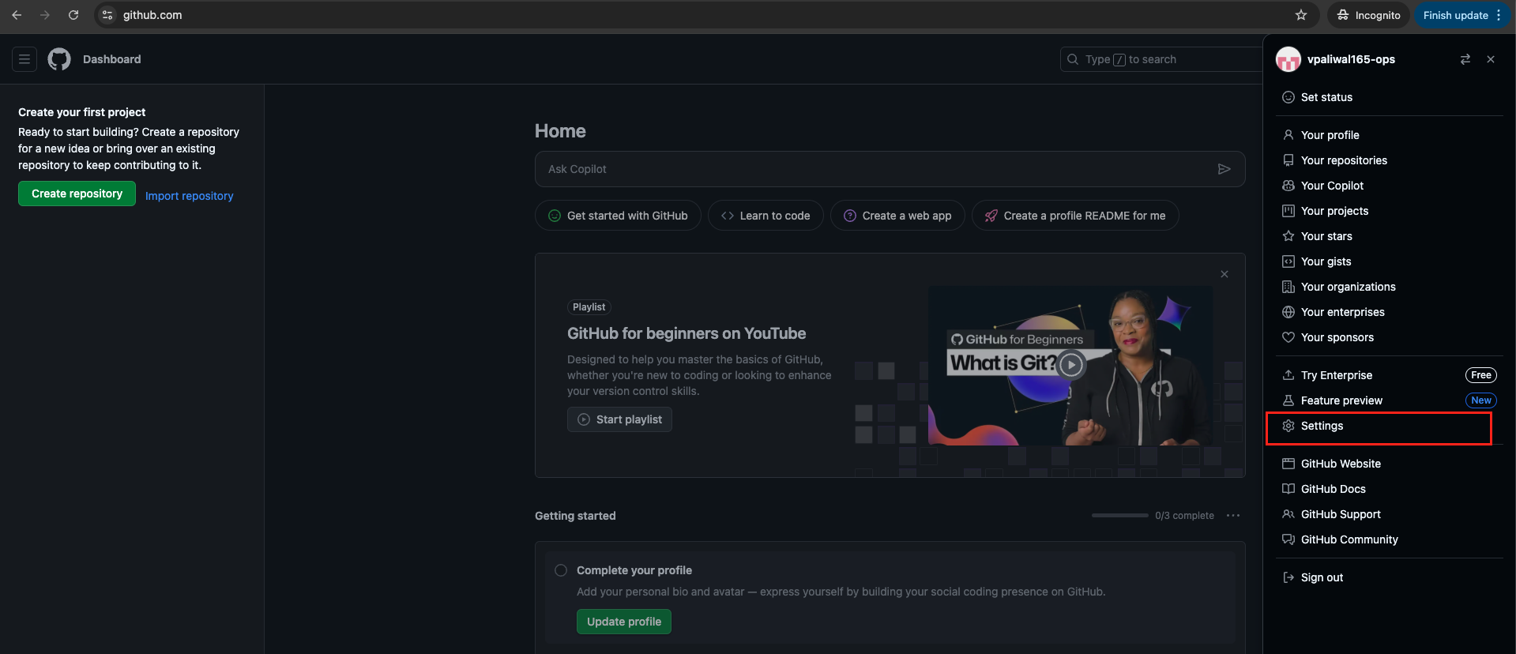Bookmark this page with star icon
Image resolution: width=1516 pixels, height=654 pixels.
[x=1301, y=15]
